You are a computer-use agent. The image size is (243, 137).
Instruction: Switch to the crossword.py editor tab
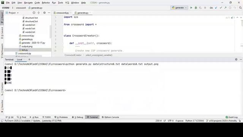coord(62,13)
